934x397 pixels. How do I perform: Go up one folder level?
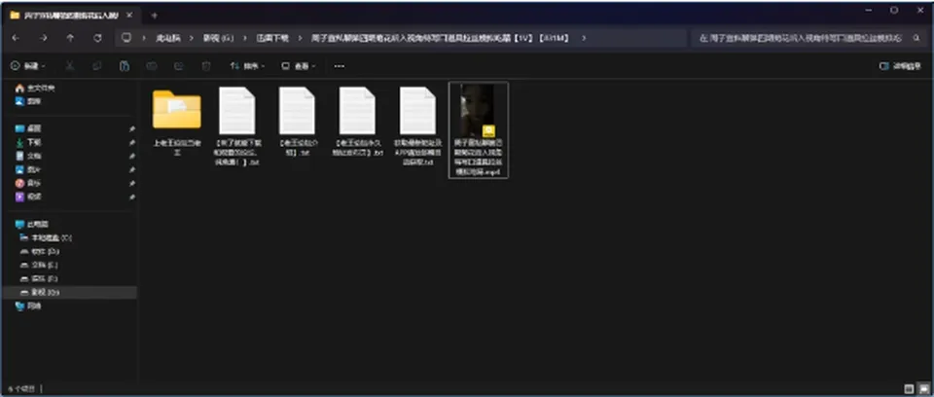[70, 38]
